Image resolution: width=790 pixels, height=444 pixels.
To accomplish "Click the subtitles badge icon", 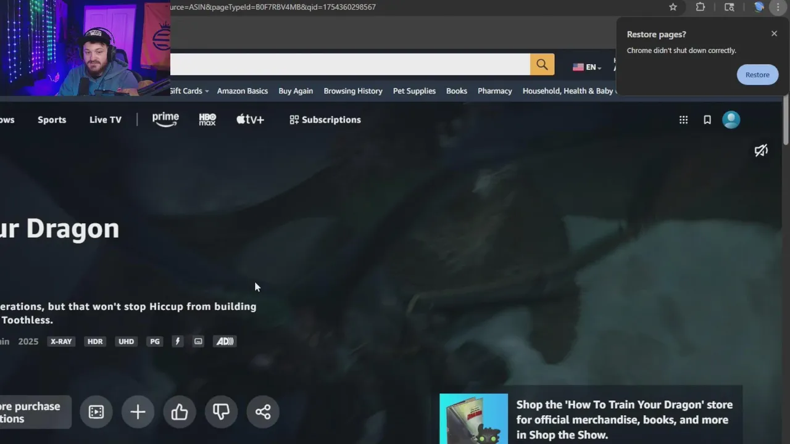I will pyautogui.click(x=198, y=341).
